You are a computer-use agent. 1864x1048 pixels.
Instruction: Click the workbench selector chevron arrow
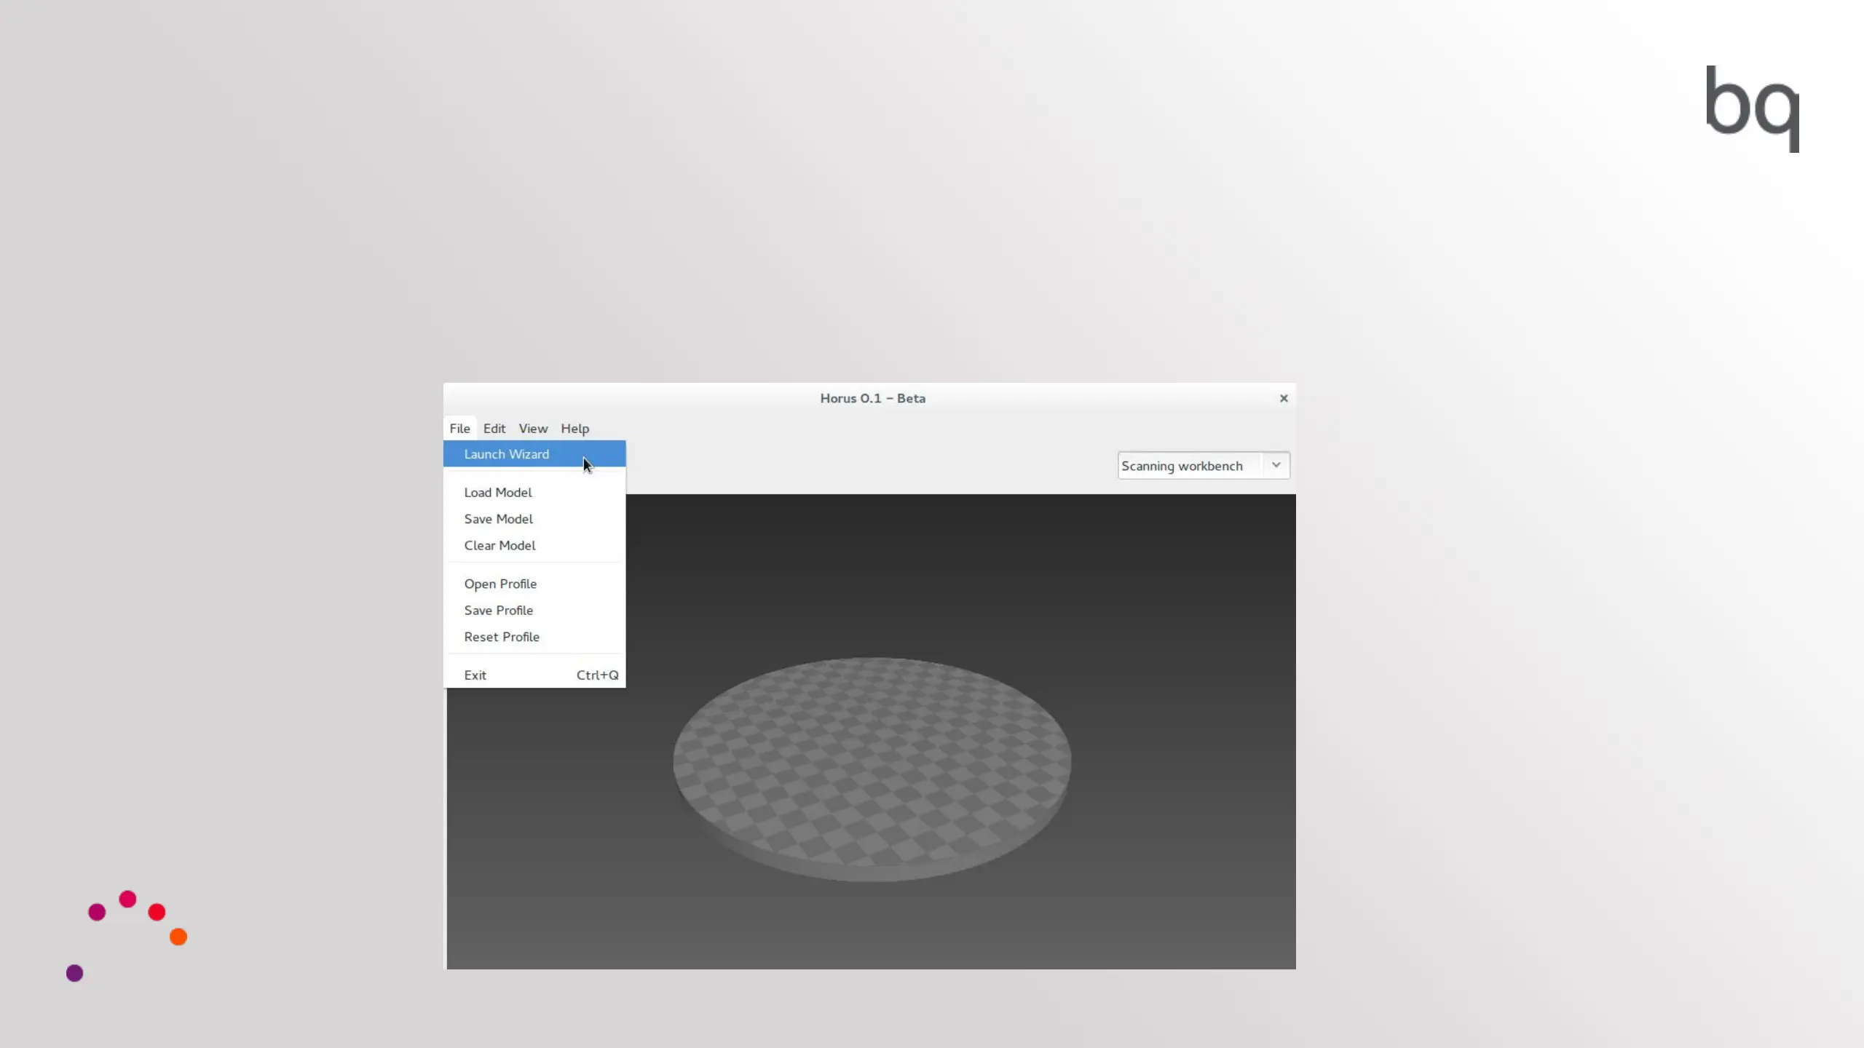[x=1276, y=466]
